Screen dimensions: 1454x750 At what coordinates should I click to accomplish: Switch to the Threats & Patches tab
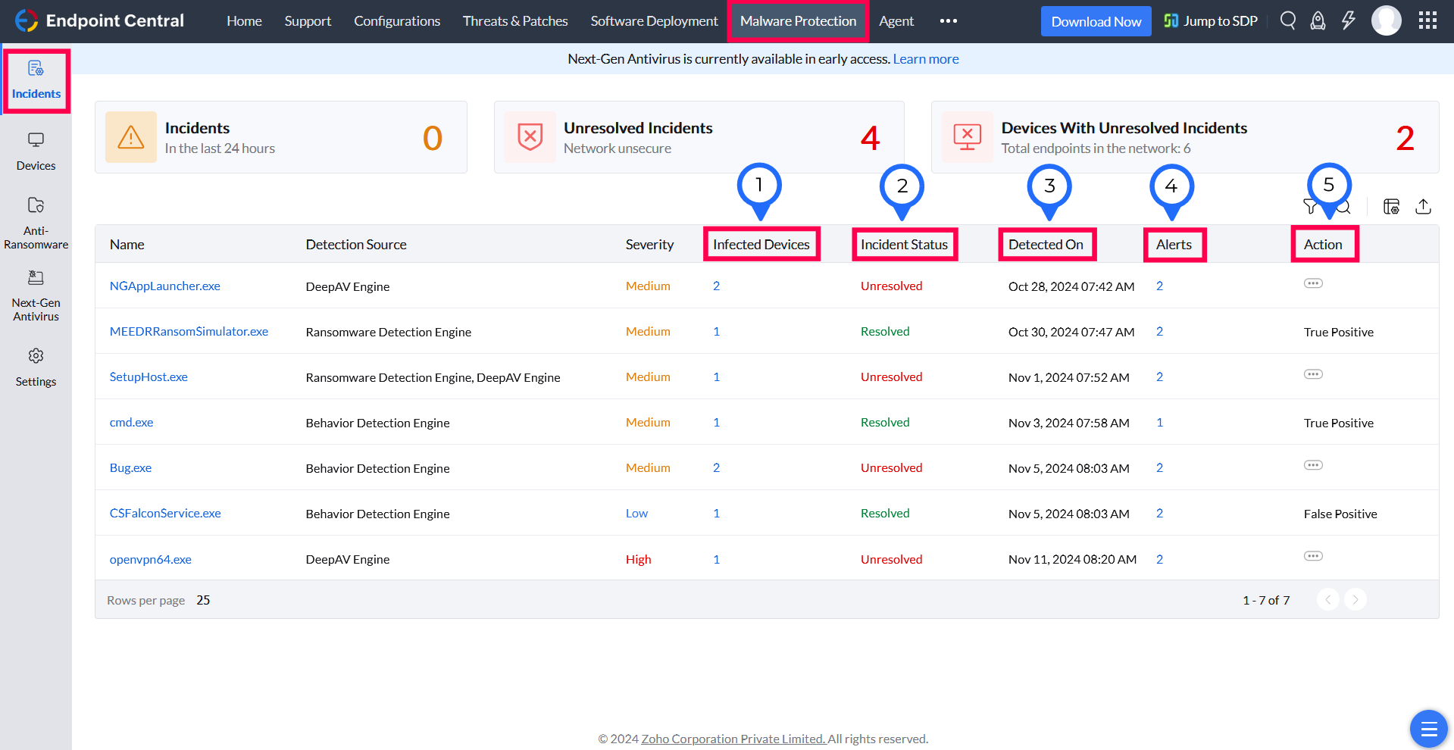[514, 20]
